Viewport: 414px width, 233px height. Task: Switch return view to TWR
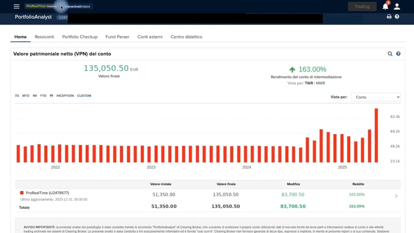(309, 83)
